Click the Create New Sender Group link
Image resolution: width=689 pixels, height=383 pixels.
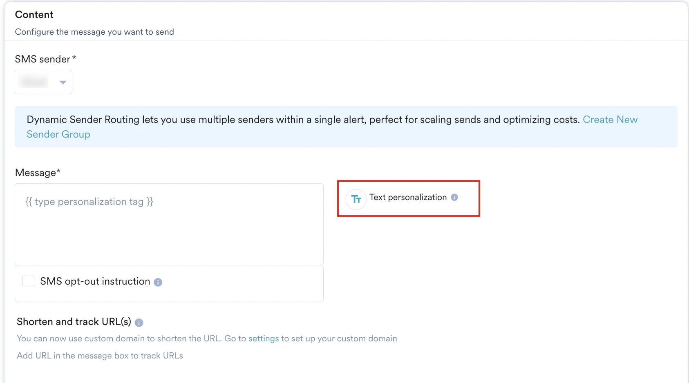click(x=611, y=120)
